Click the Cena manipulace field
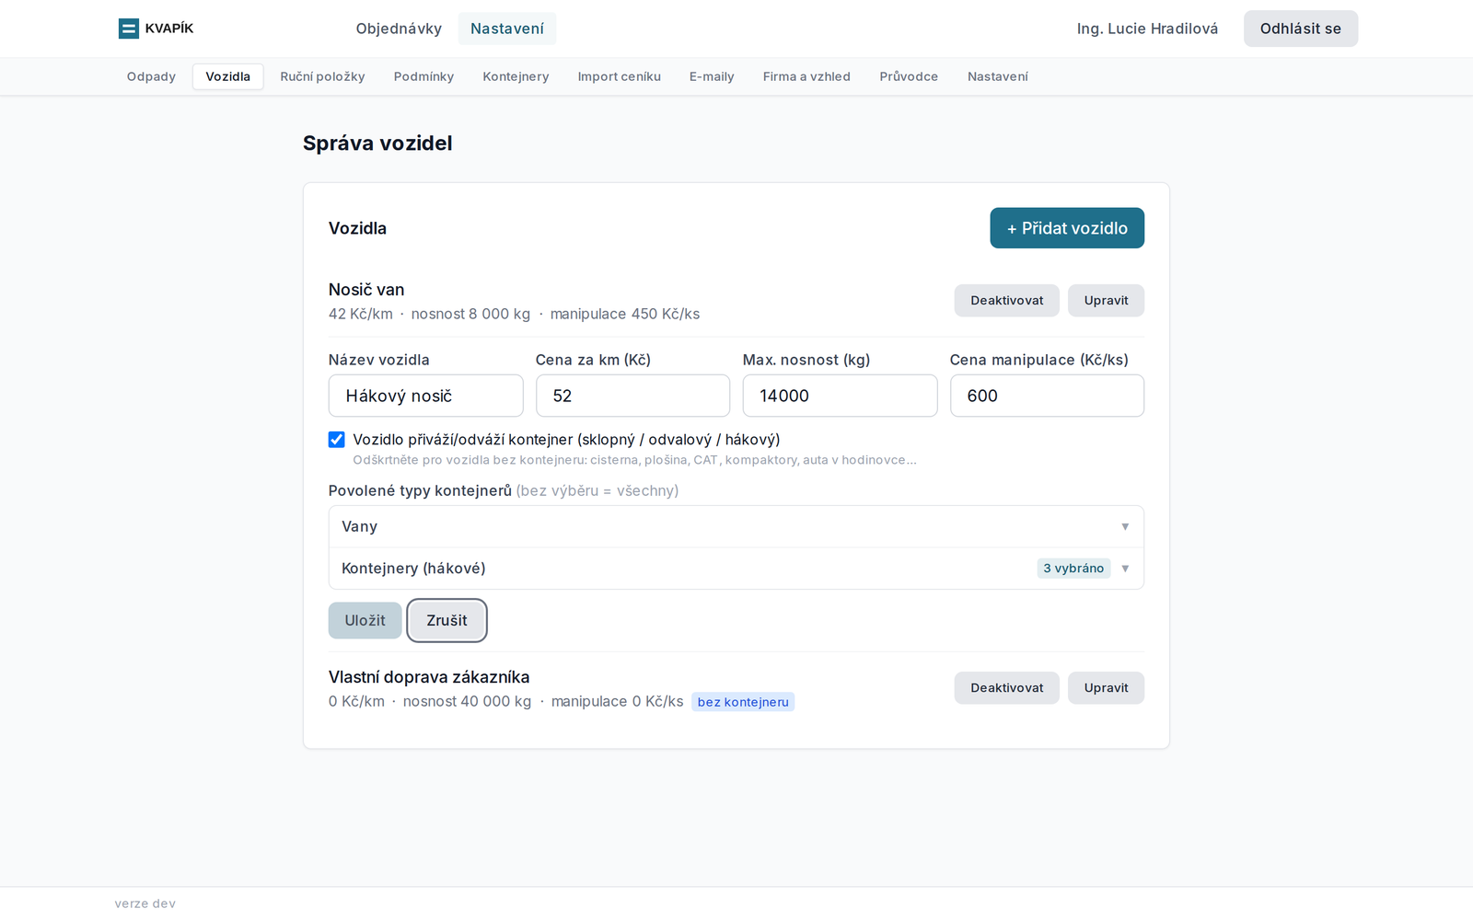Screen dimensions: 1473x920 pos(1047,396)
